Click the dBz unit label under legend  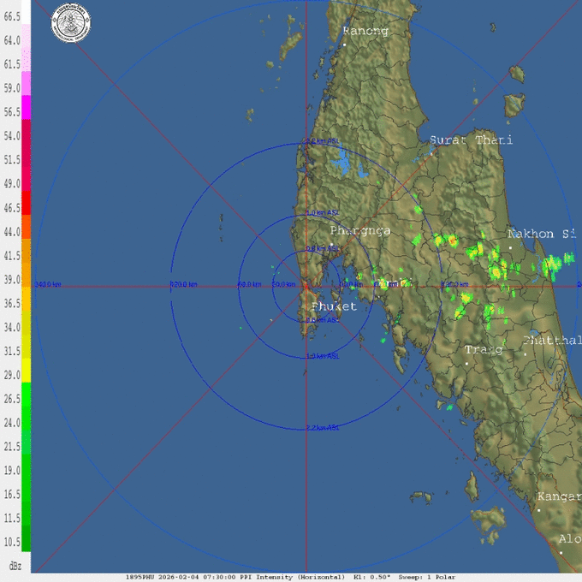(15, 566)
